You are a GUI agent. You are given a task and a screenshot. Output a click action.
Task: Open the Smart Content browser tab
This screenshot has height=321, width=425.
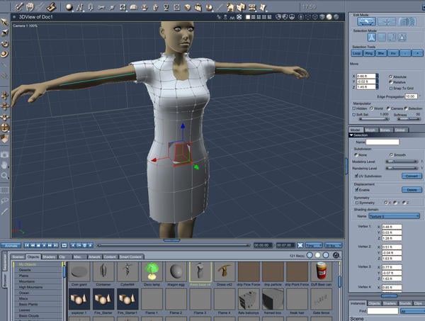[x=131, y=257]
